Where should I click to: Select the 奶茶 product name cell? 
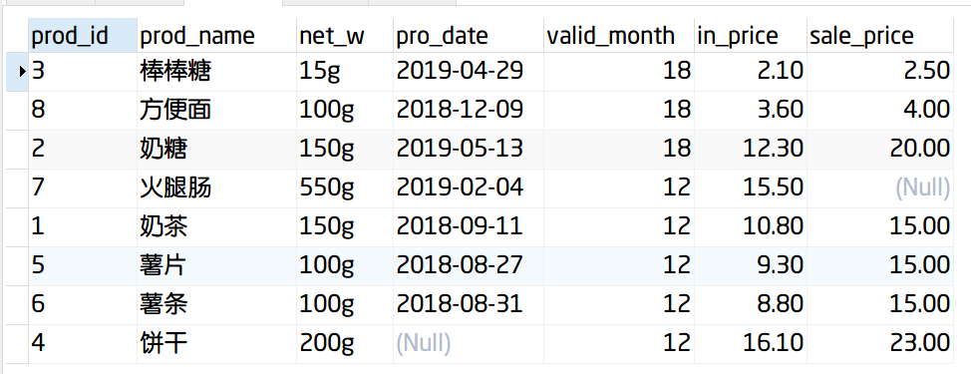coord(216,226)
